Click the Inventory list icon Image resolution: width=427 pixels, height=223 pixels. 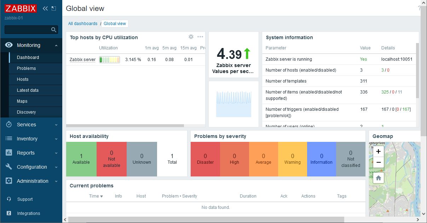(x=9, y=139)
